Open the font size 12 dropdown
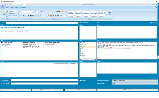Screen dimensions: 159x98 (x=37, y=12)
